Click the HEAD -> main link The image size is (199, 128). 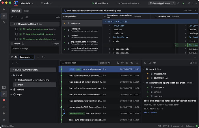(150, 112)
